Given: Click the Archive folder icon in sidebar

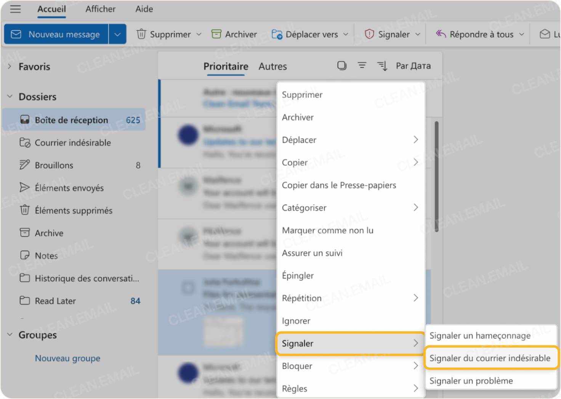Looking at the screenshot, I should [x=24, y=233].
